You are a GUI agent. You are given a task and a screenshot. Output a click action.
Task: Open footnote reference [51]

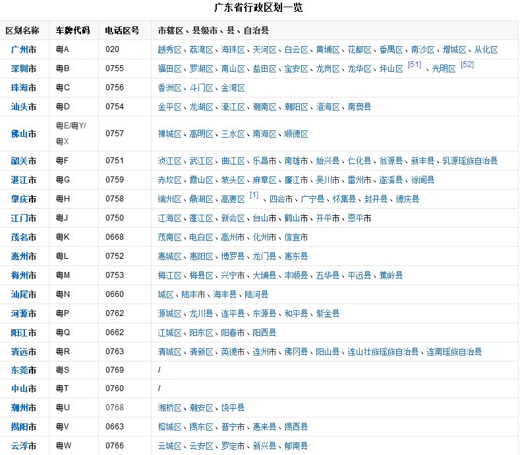(415, 65)
